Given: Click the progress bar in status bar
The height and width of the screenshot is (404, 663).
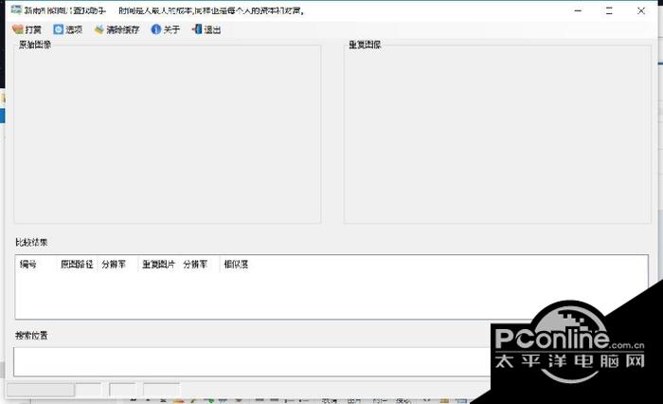Looking at the screenshot, I should coord(41,390).
